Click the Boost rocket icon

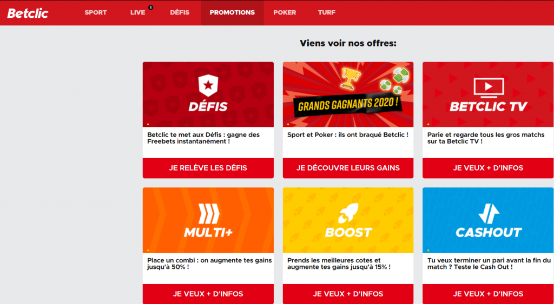pyautogui.click(x=348, y=213)
